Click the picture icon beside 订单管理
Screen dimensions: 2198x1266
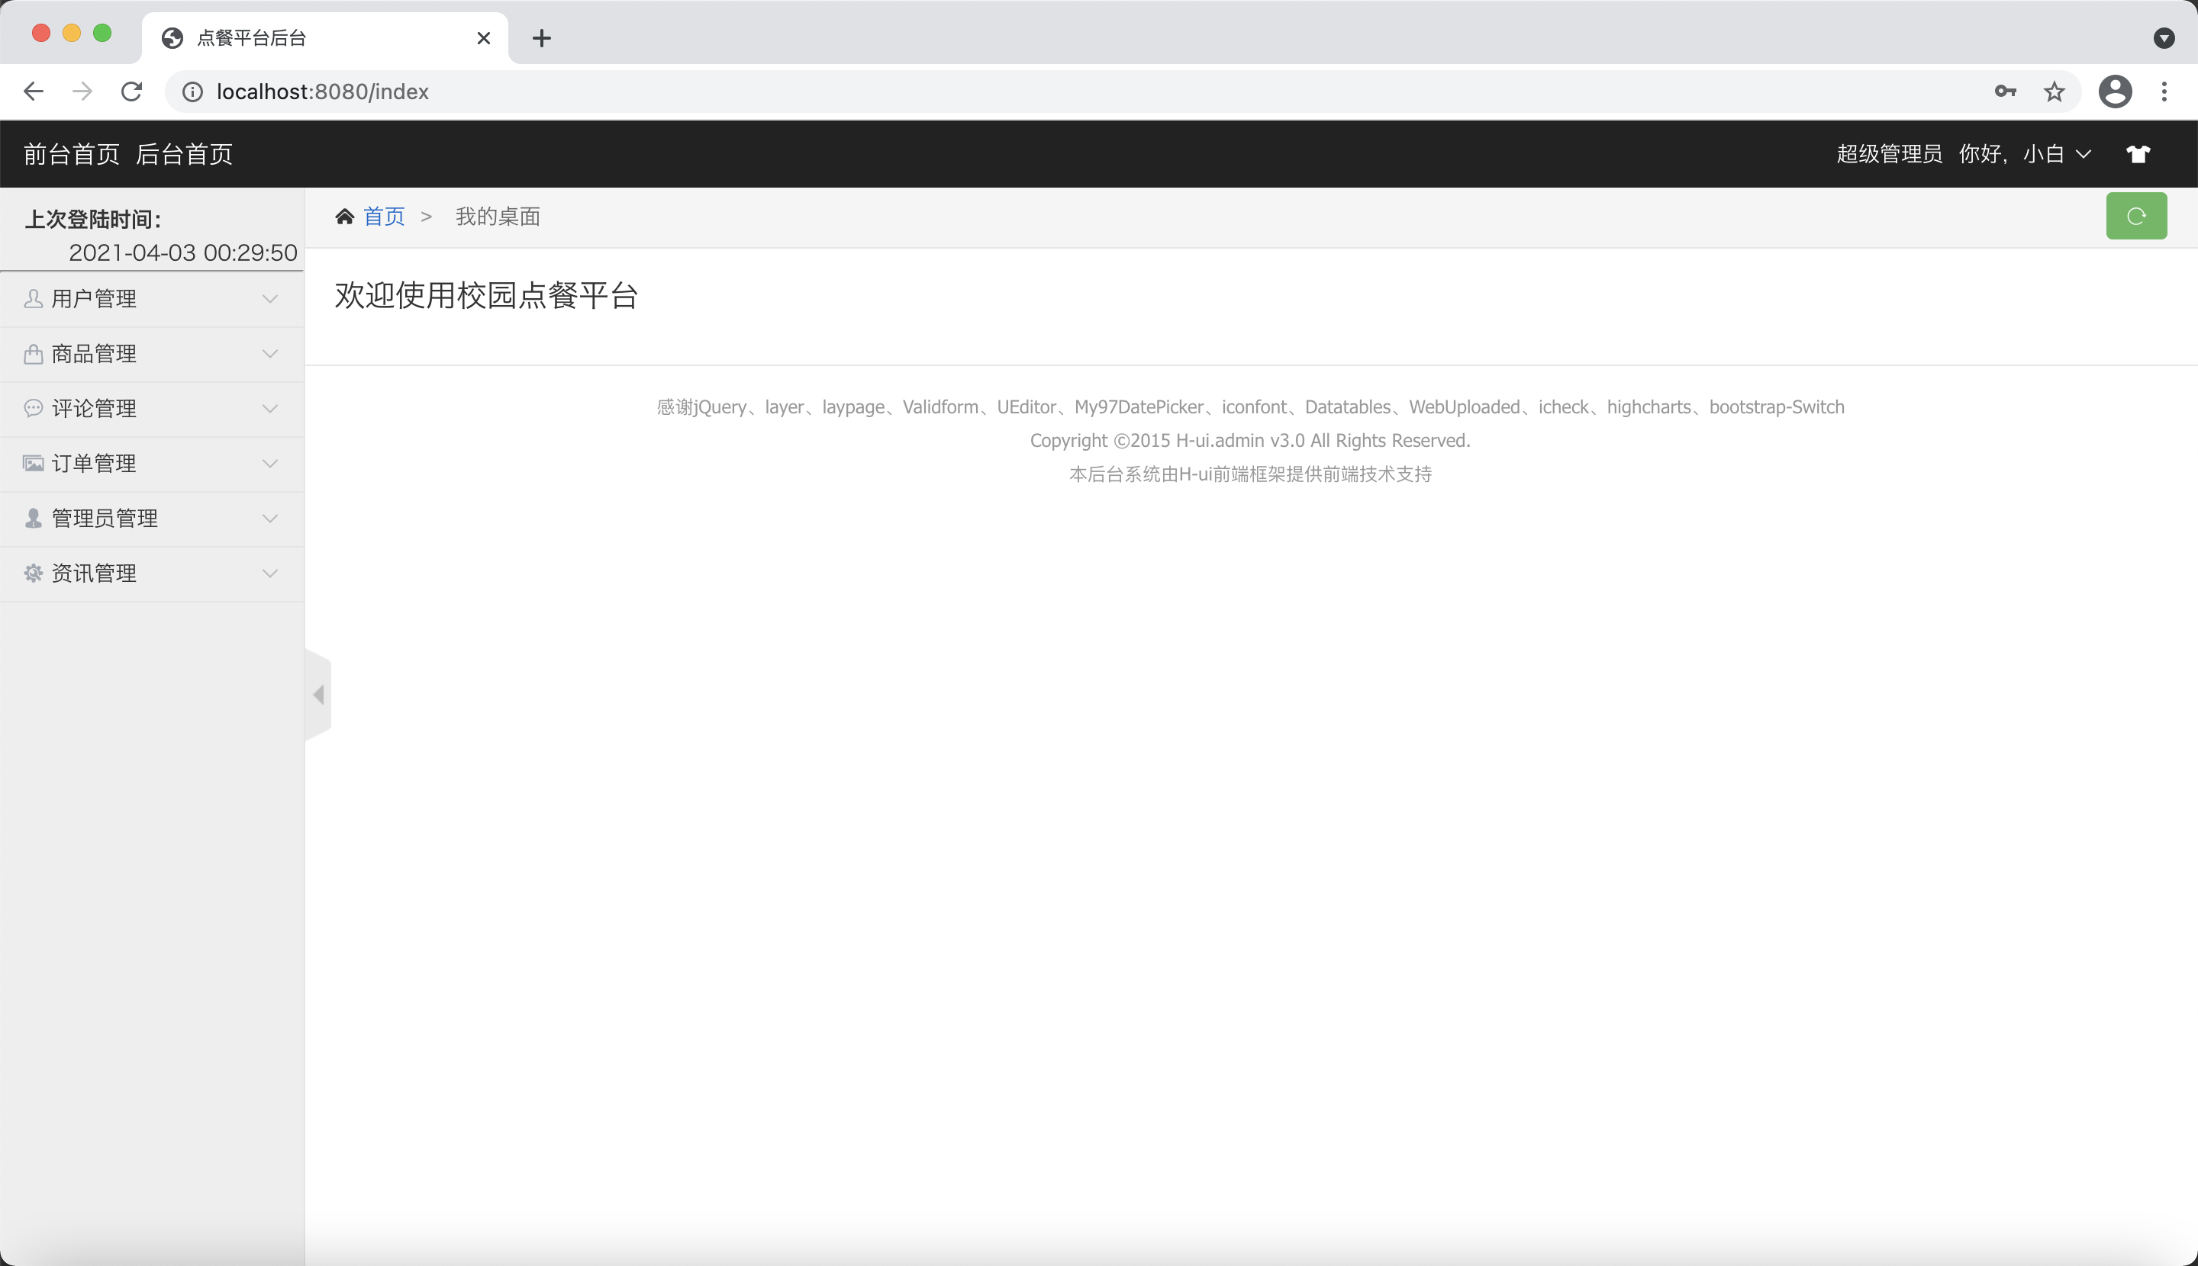click(33, 464)
